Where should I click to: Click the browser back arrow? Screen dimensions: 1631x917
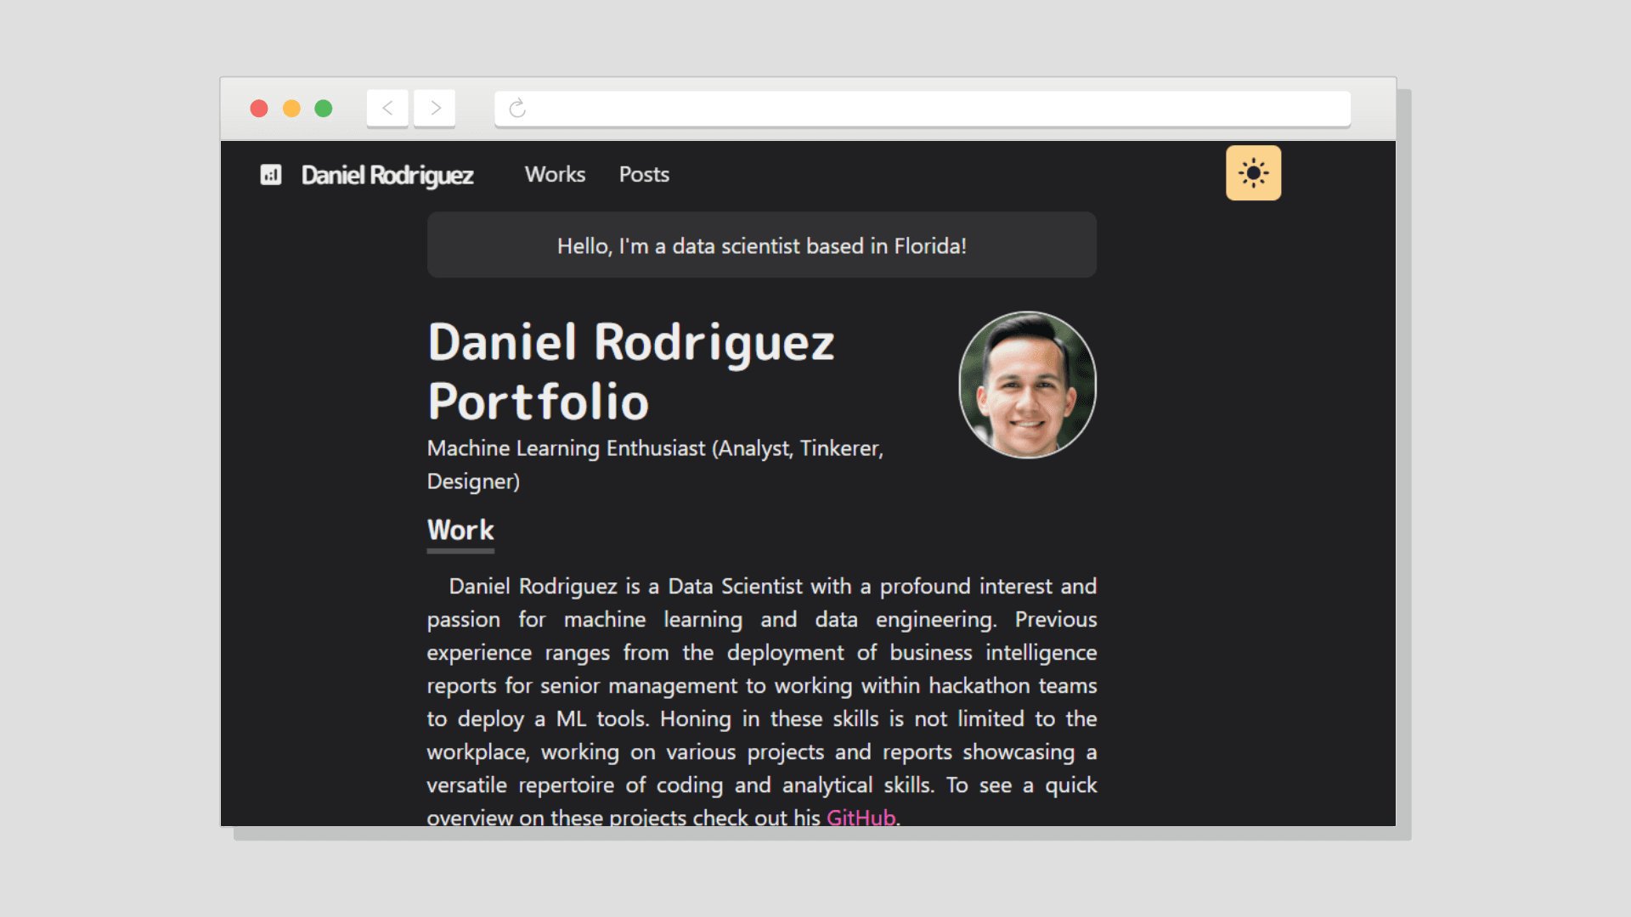point(387,108)
